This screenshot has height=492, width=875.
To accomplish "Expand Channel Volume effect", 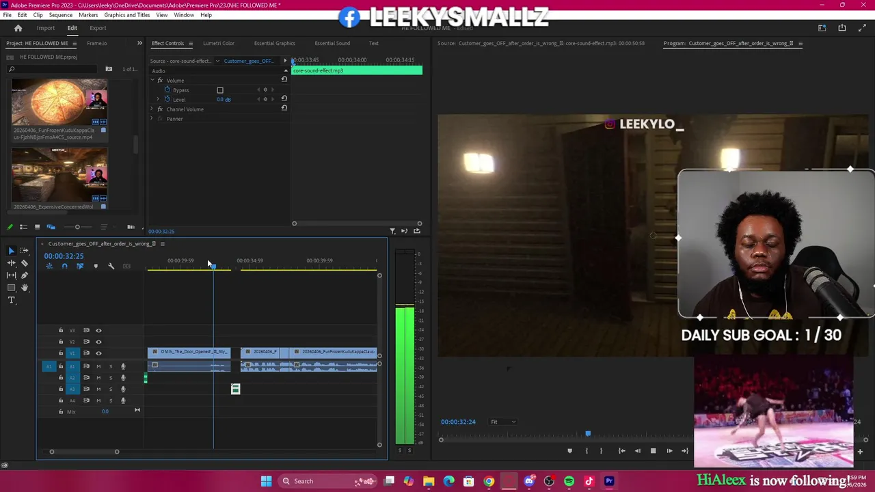I will click(152, 109).
